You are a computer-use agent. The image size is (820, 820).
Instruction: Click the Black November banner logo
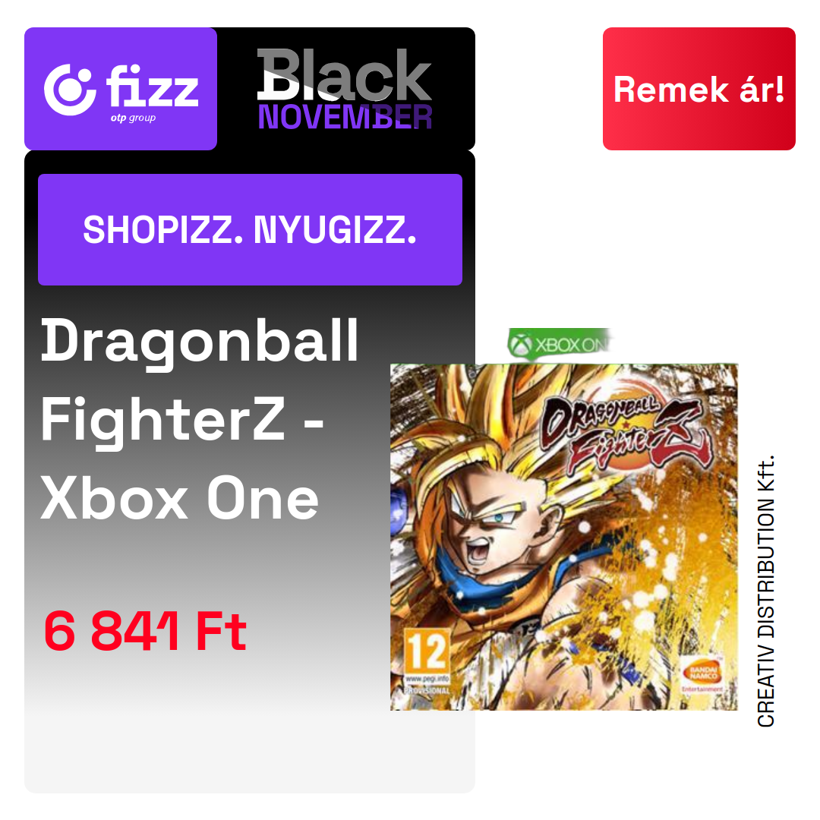(345, 89)
